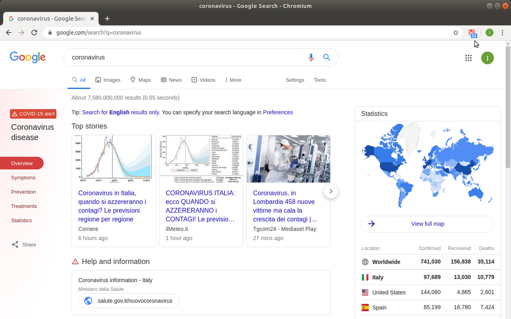The height and width of the screenshot is (319, 511).
Task: Select Prevention in the sidebar
Action: tap(24, 192)
